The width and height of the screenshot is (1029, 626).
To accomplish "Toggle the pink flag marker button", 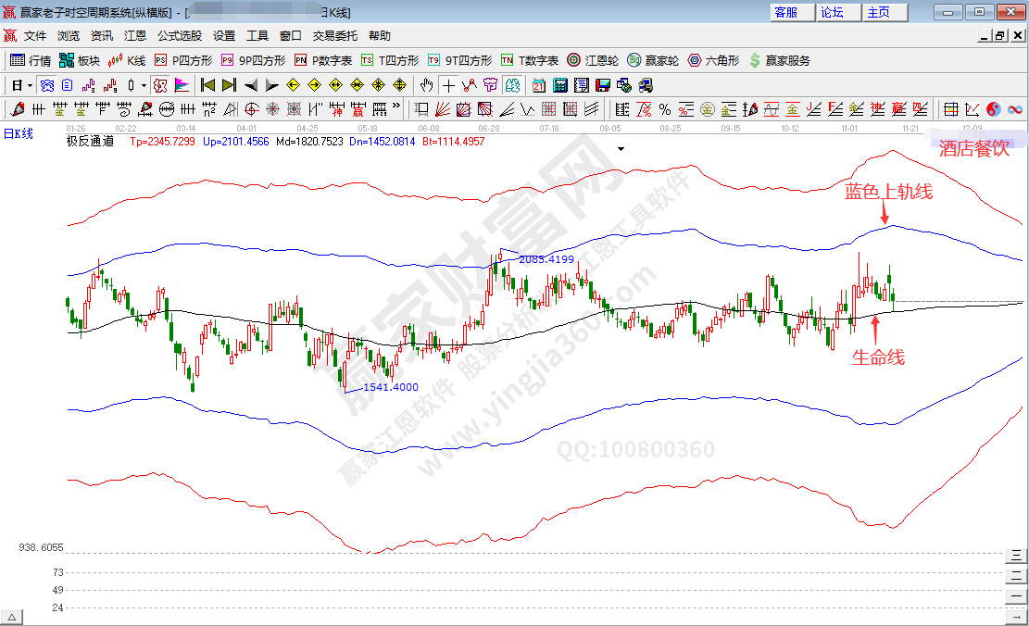I will tap(182, 85).
